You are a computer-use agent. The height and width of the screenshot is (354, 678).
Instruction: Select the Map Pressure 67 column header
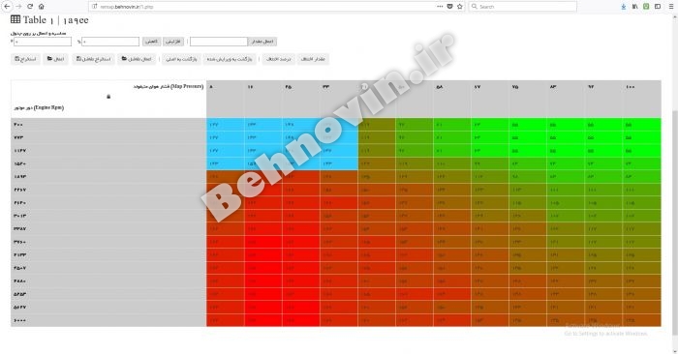click(490, 99)
